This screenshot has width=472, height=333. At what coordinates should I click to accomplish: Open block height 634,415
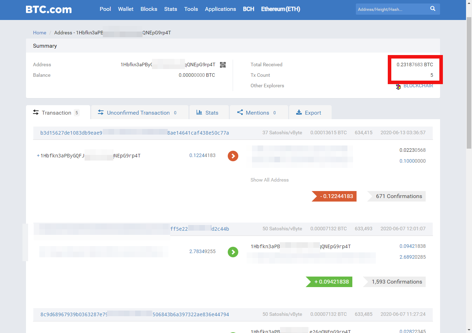[x=364, y=132]
